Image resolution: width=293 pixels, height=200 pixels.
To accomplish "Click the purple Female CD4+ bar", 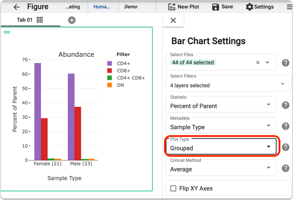I will [38, 112].
